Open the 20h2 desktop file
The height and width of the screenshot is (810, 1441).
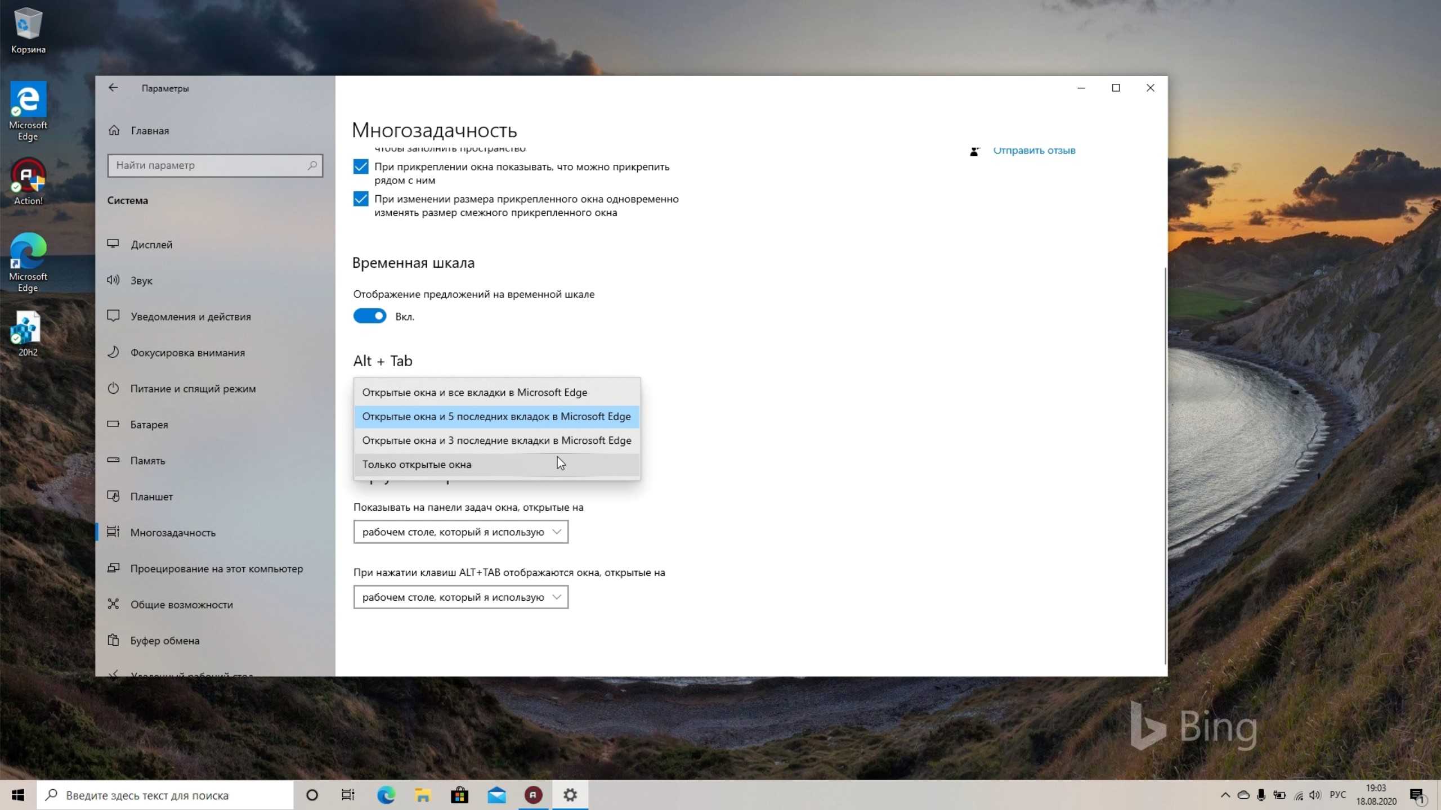click(x=28, y=334)
